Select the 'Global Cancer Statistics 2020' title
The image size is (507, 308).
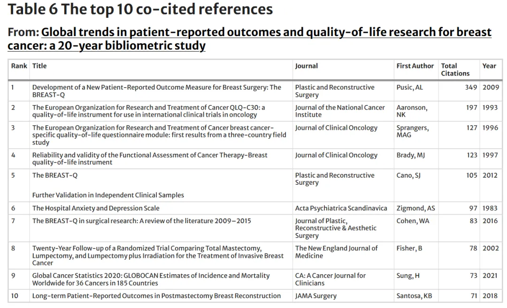click(151, 279)
